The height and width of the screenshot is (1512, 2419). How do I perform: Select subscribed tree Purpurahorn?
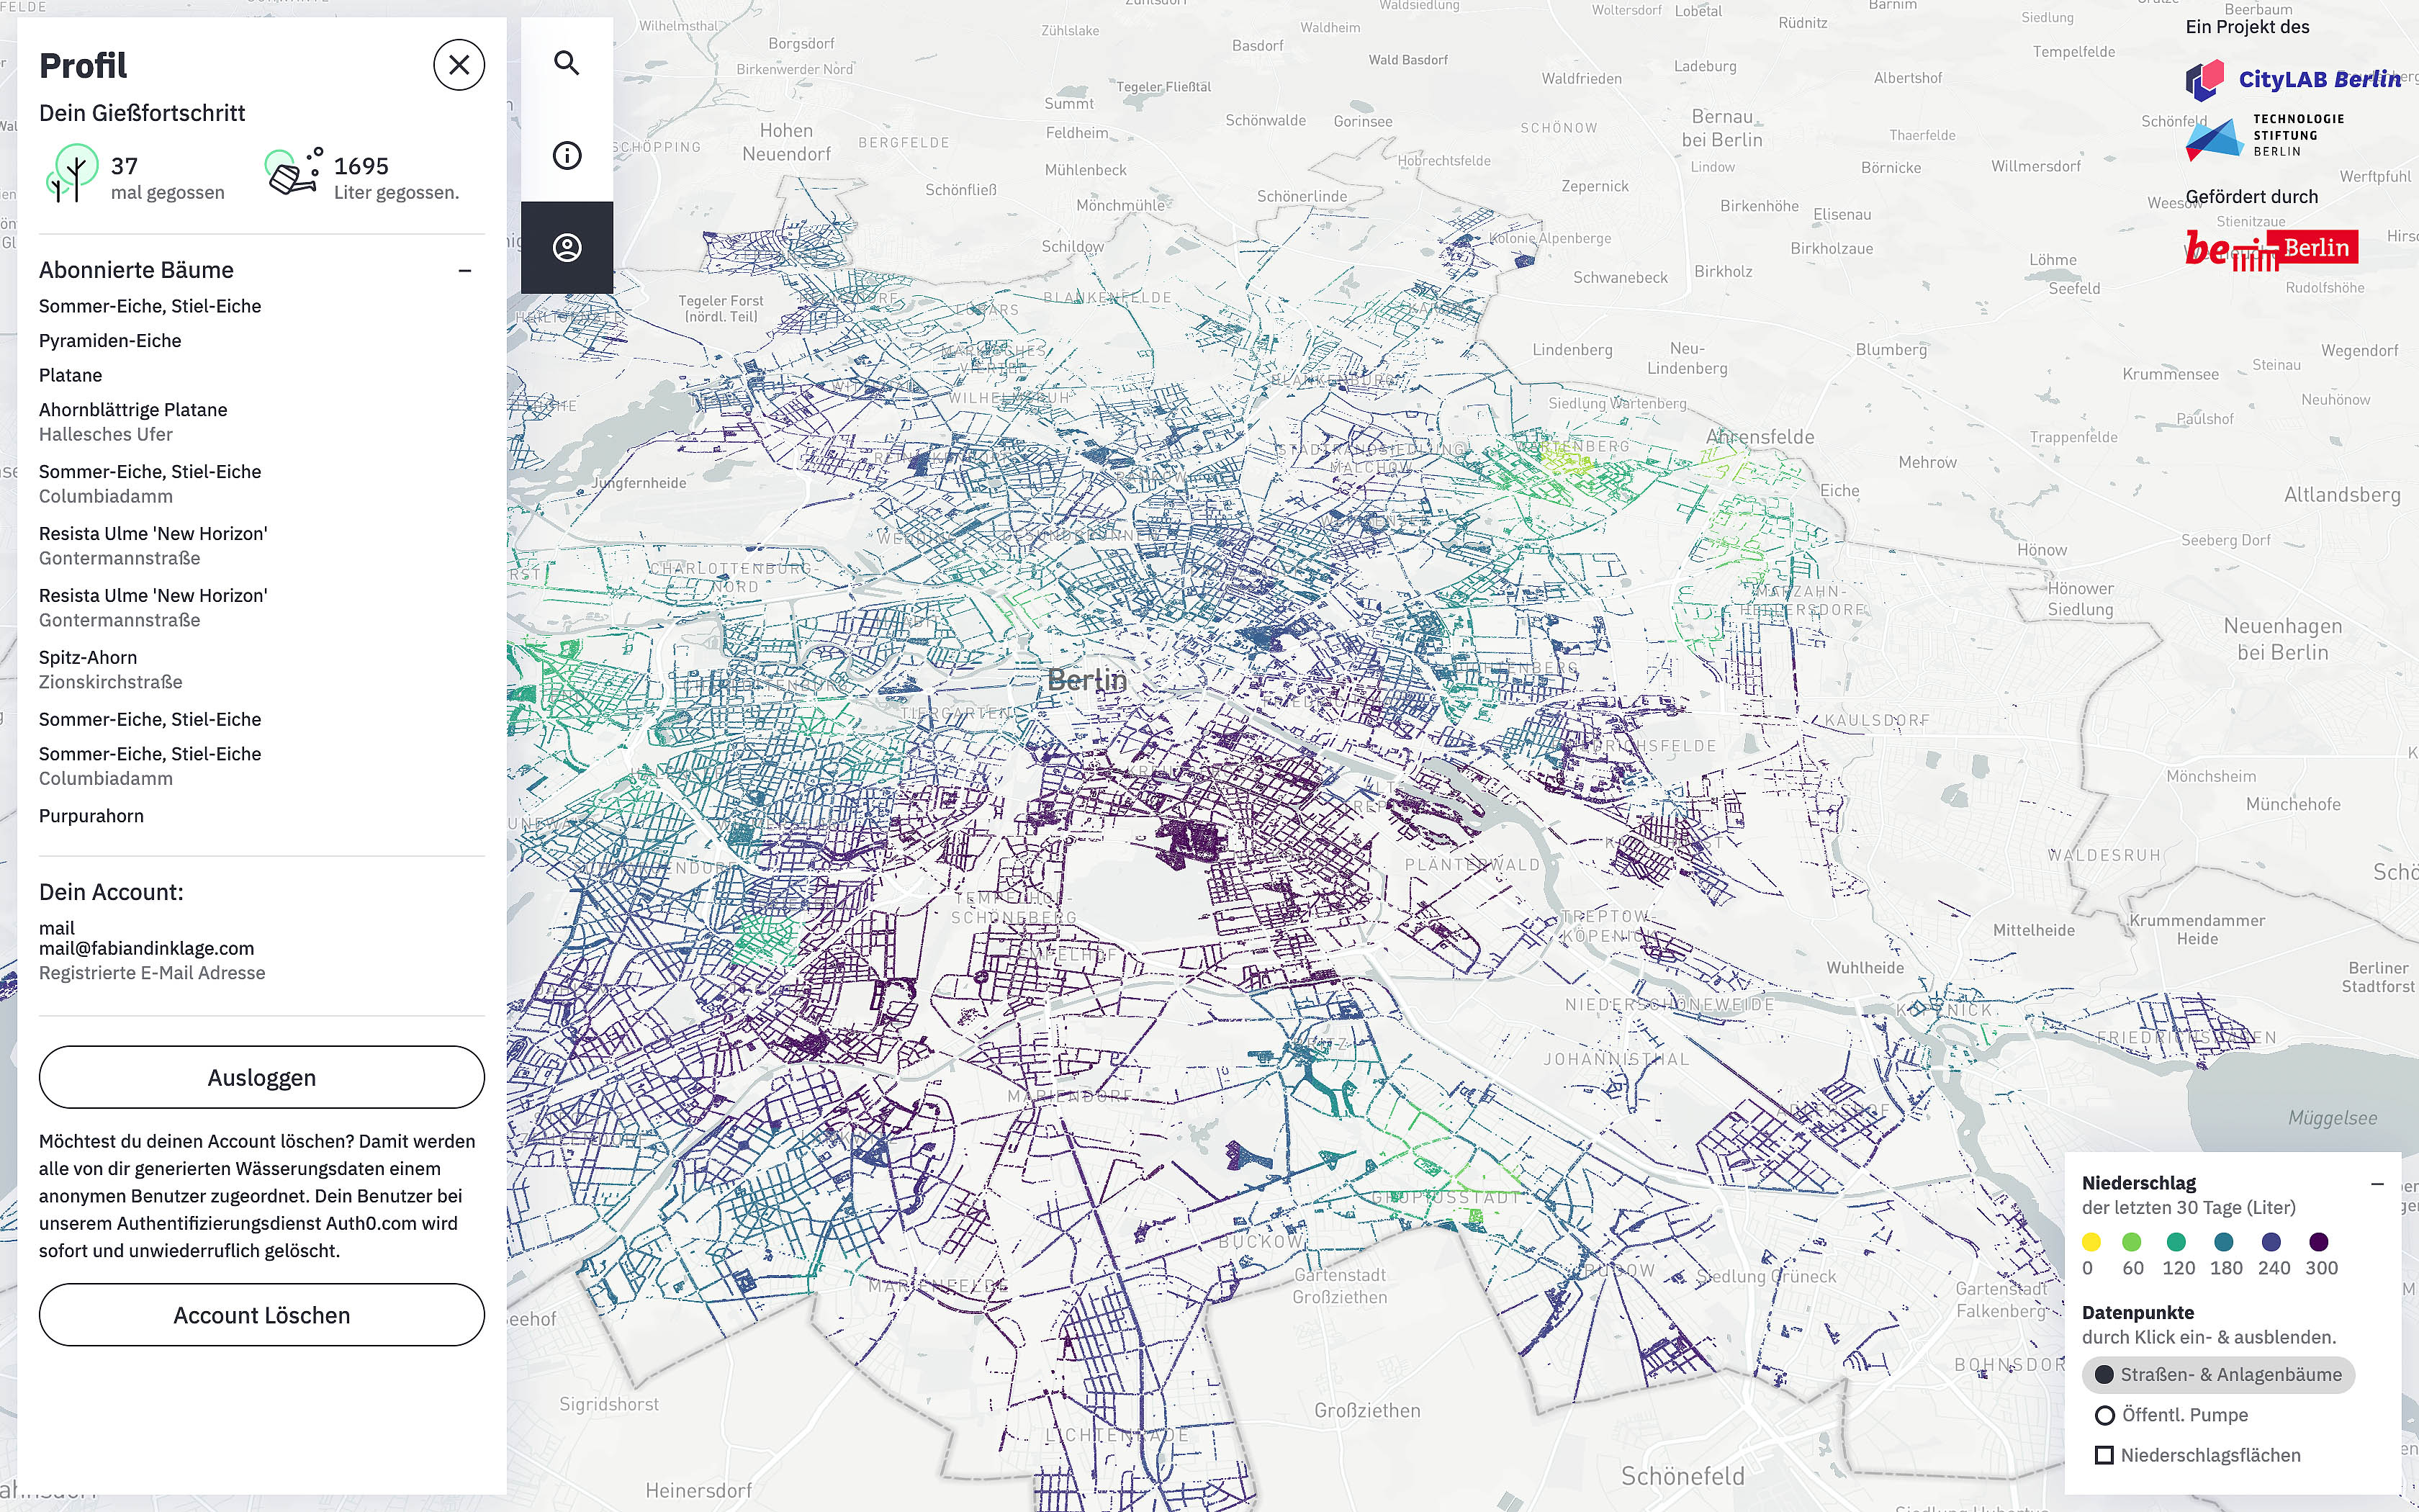coord(91,816)
